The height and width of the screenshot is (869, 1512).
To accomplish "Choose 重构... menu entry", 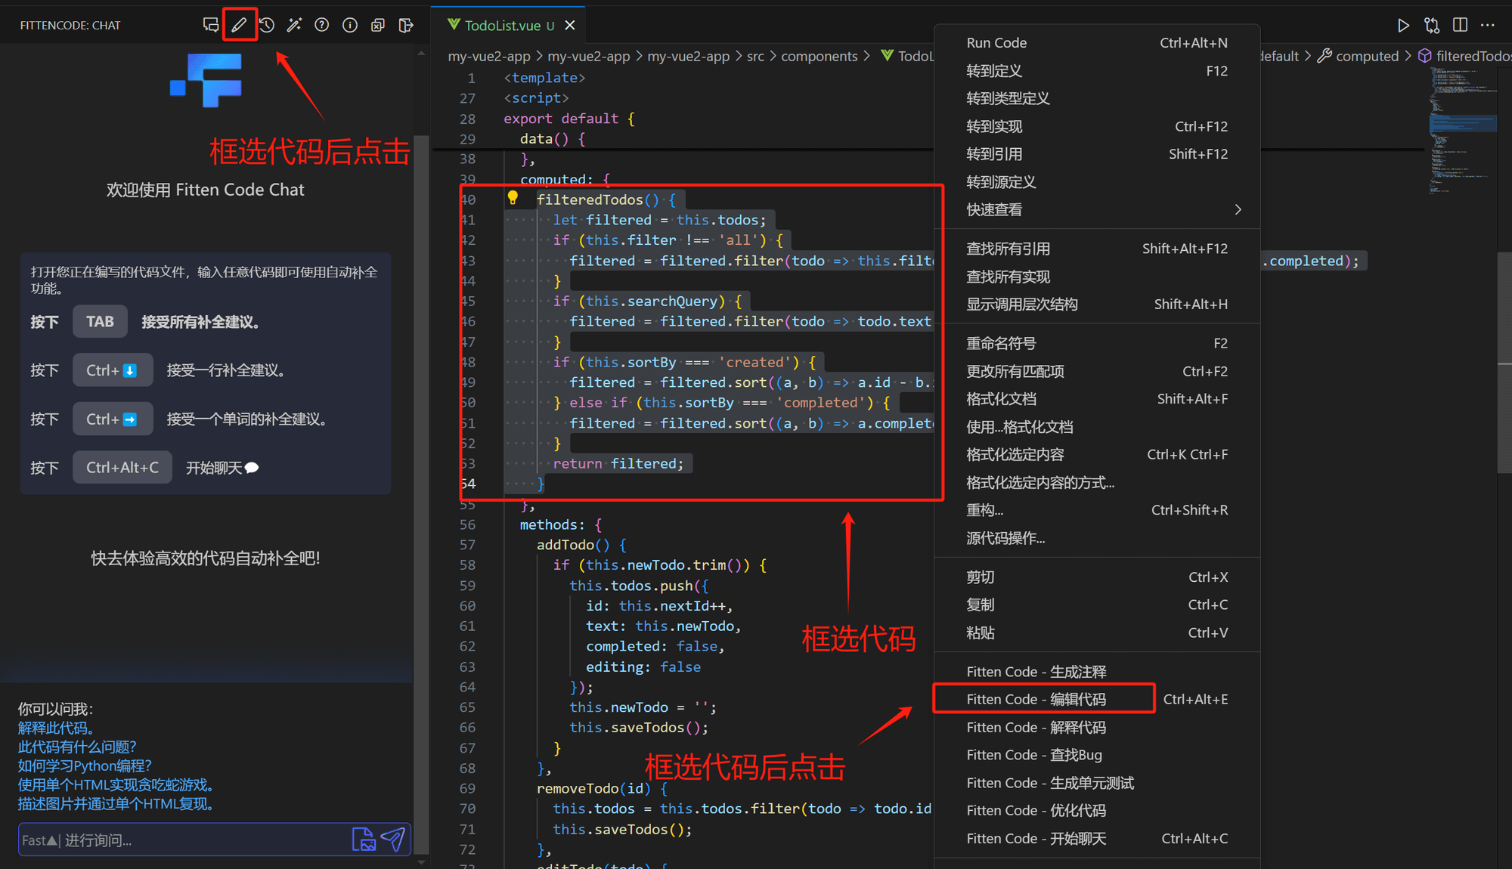I will click(1097, 510).
